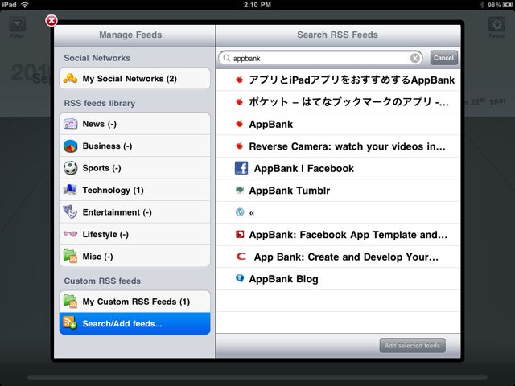This screenshot has width=515, height=386.
Task: Select the Misc category
Action: [134, 256]
